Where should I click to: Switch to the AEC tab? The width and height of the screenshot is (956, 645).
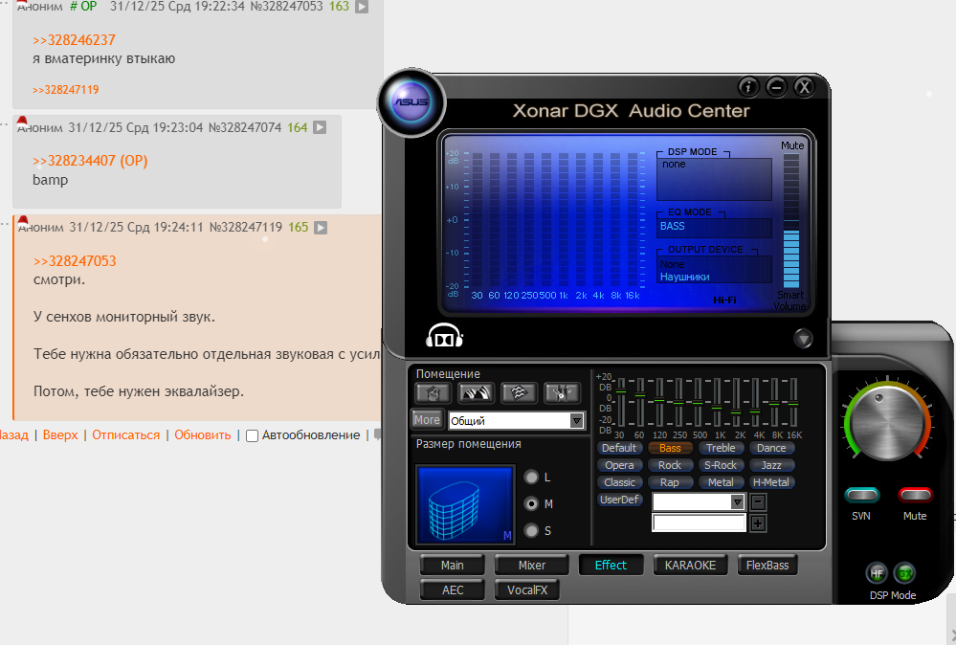point(453,590)
